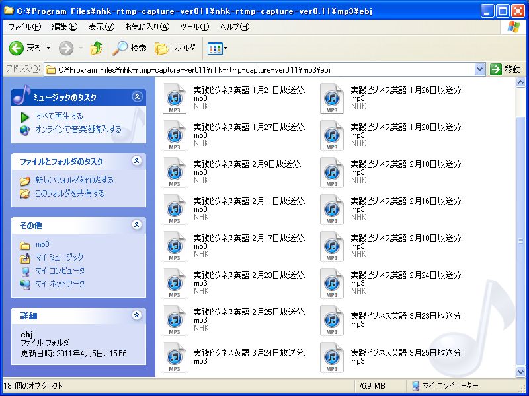Screen dimensions: 529x396
Task: Open the お気に入り(A) menu
Action: pos(147,27)
